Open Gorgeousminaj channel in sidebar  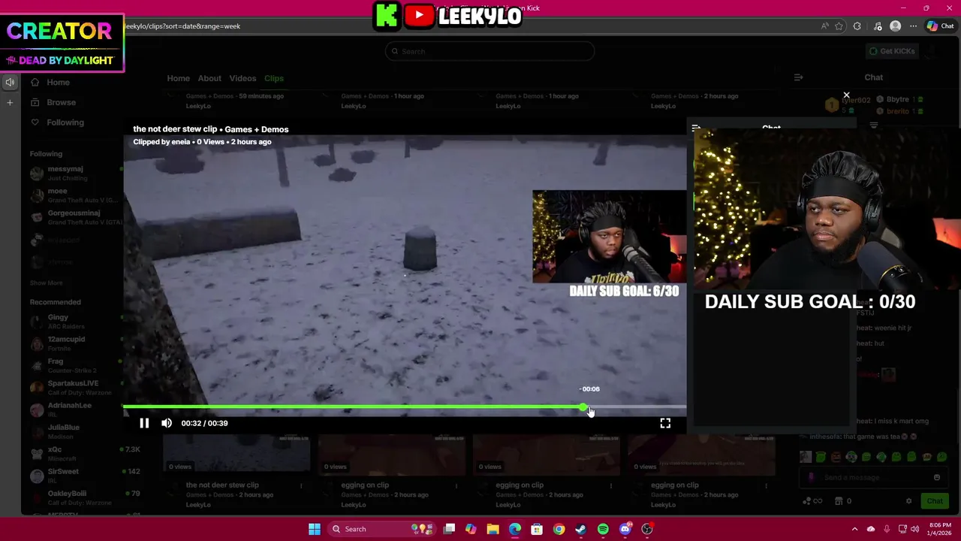tap(74, 216)
